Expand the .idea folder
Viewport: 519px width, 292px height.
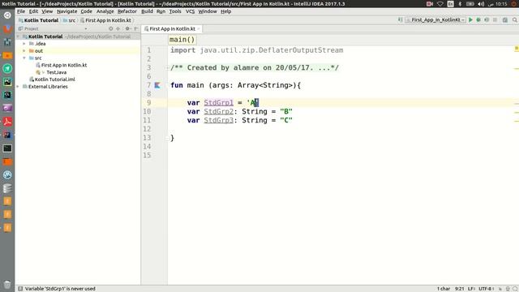(24, 44)
